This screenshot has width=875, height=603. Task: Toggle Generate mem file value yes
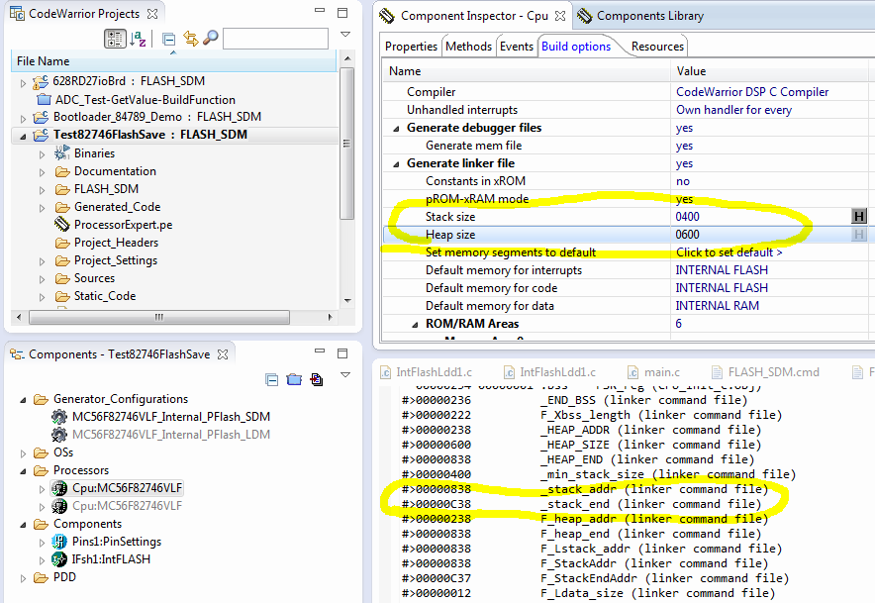point(684,146)
